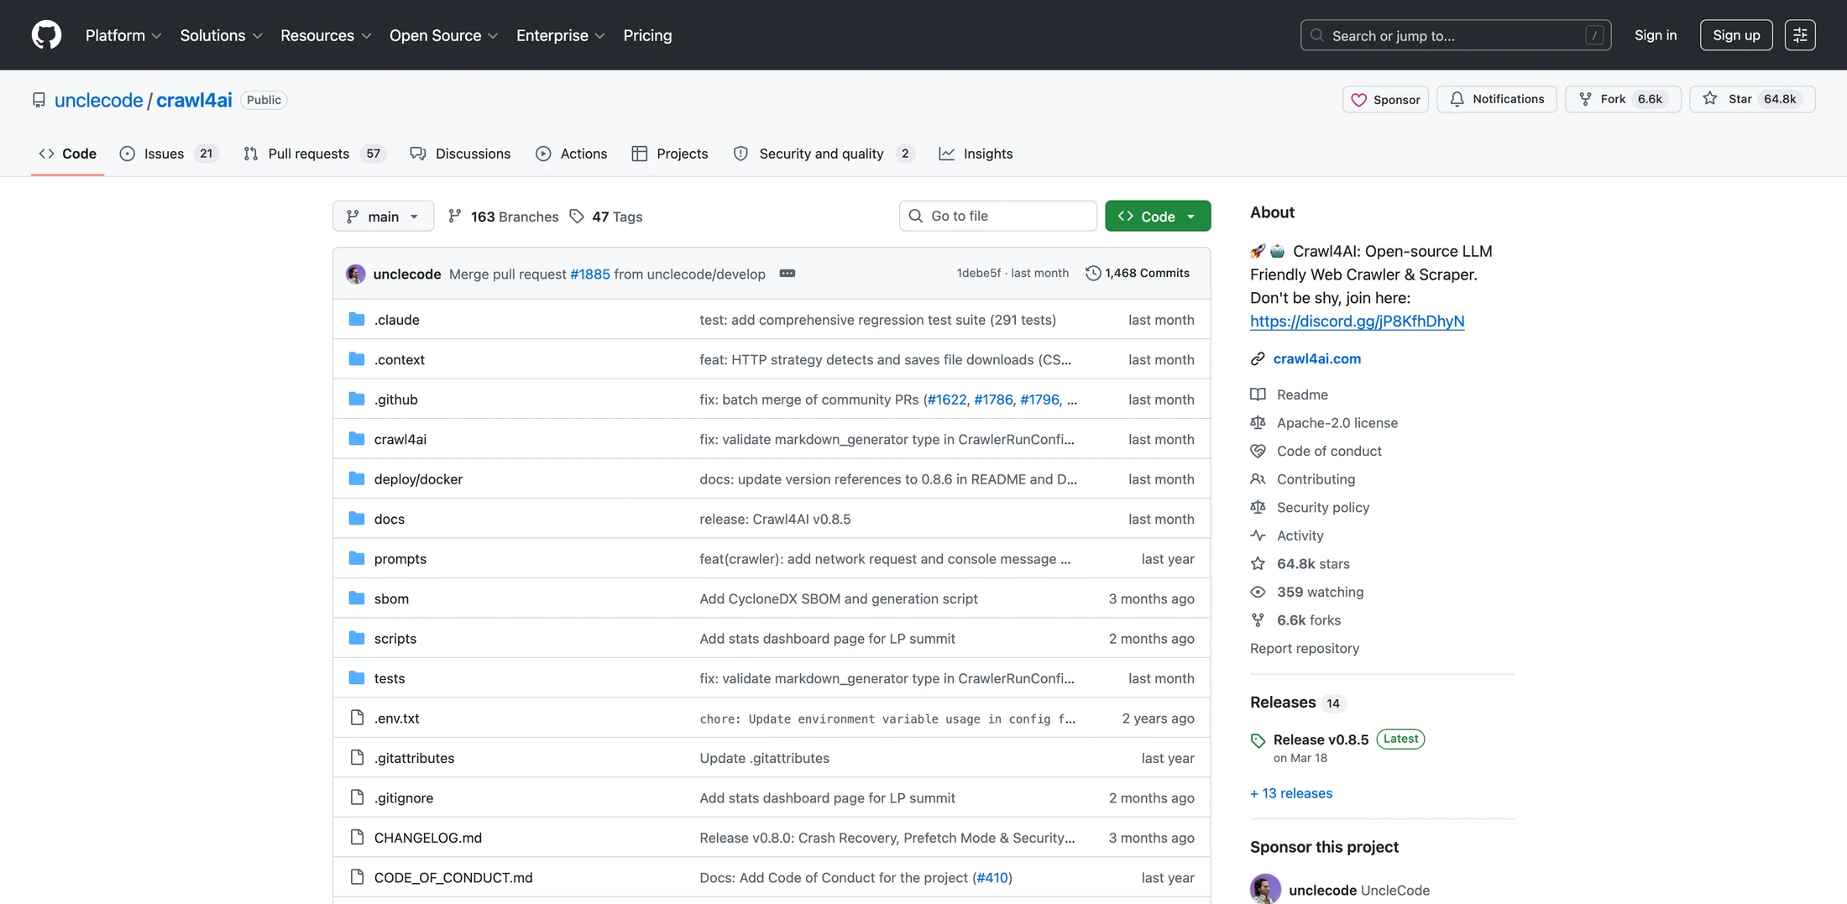The image size is (1847, 904).
Task: Click the Release v0.8.5 tag link
Action: pos(1321,739)
